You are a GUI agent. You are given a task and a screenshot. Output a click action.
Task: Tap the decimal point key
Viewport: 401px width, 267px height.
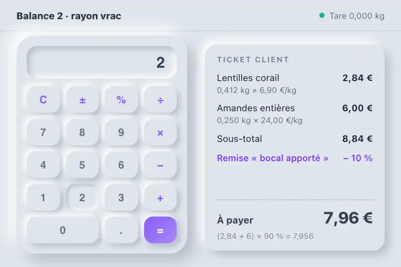[x=121, y=230]
